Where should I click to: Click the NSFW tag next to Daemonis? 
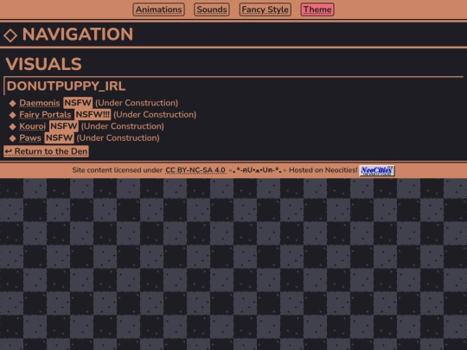78,103
